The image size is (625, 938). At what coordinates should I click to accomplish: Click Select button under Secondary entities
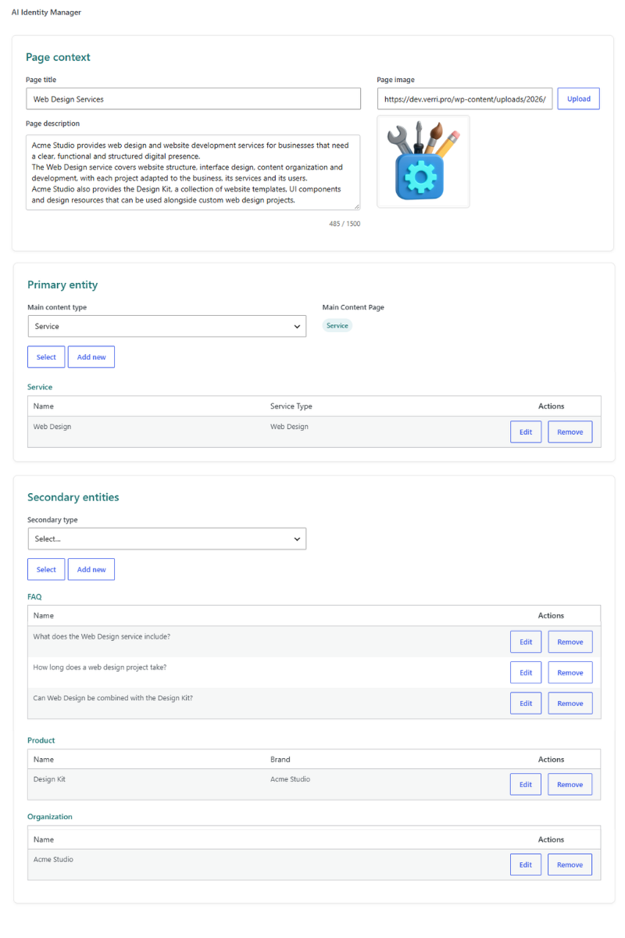(x=46, y=569)
